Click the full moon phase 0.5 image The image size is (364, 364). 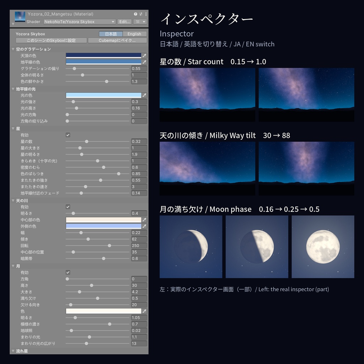click(323, 247)
